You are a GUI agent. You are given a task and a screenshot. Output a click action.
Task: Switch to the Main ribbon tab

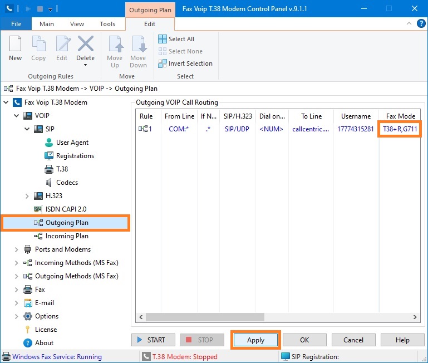[47, 24]
